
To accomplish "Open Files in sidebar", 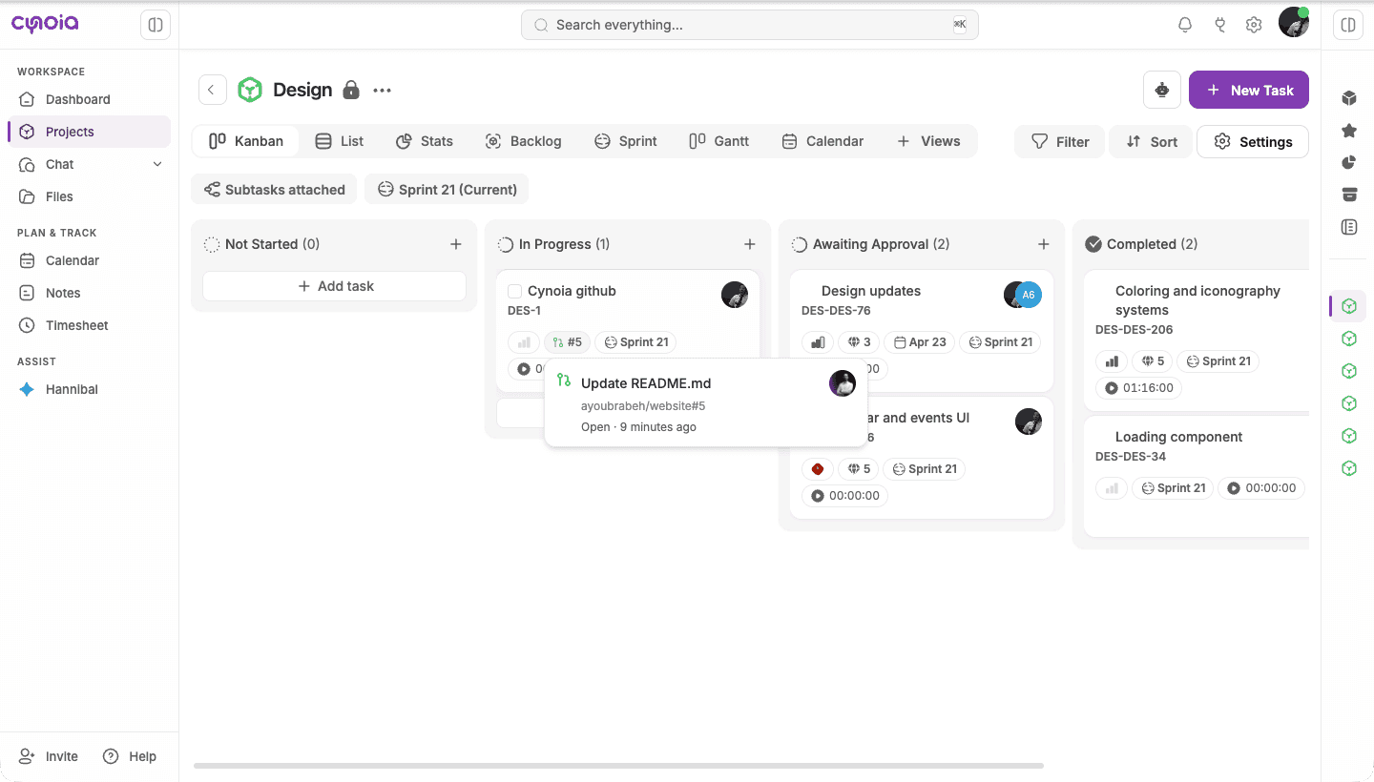I will point(89,196).
